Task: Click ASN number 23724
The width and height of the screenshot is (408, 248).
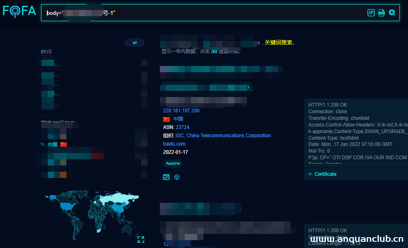Action: click(x=182, y=127)
